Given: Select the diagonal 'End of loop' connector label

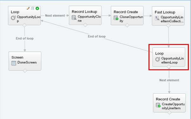Looking at the screenshot, I should (97, 36).
